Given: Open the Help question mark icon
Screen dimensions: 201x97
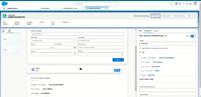Looking at the screenshot, I should 183,4.
